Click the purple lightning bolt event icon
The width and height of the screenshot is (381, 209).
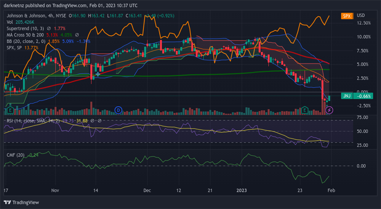click(330, 110)
